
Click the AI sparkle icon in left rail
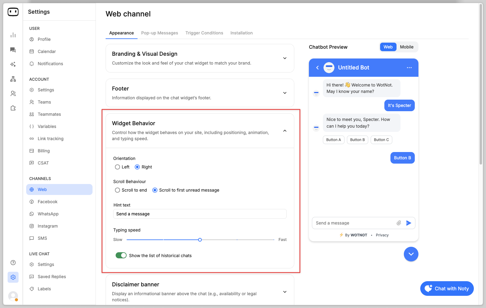pos(13,64)
